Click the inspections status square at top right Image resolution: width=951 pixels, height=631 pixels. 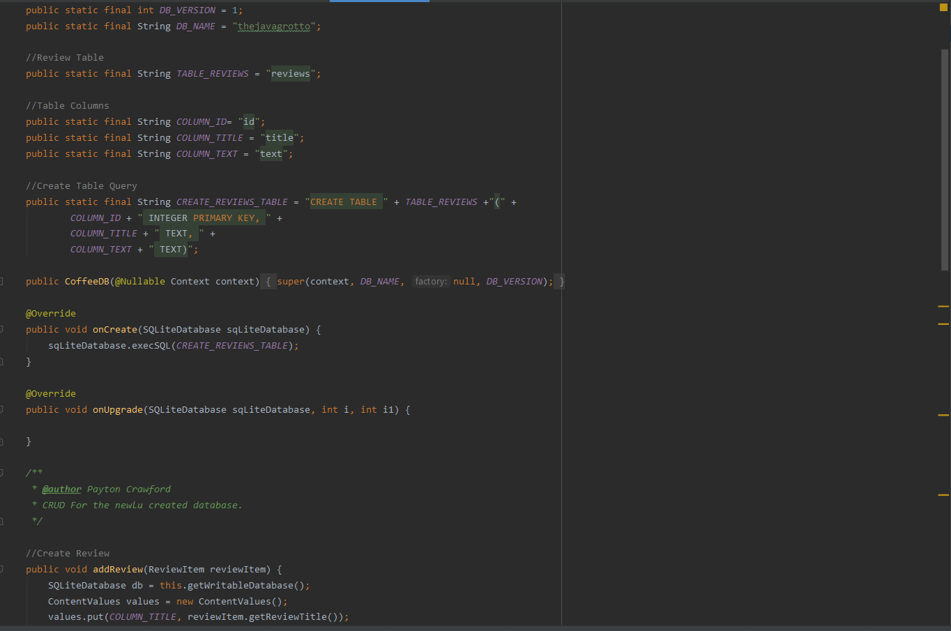943,7
